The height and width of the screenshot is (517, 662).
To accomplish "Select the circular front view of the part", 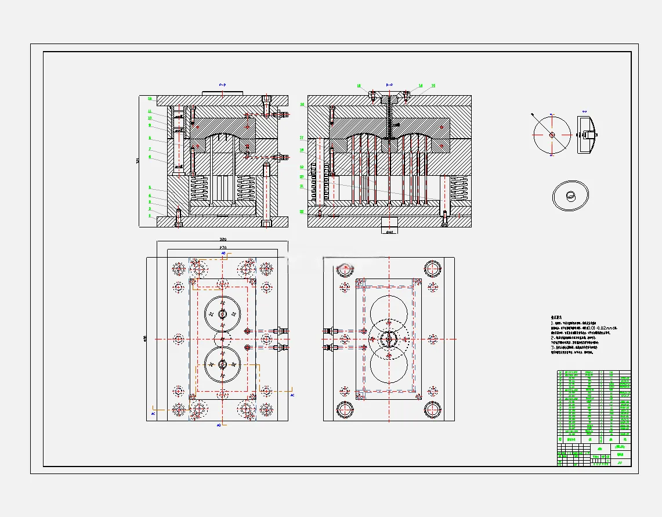I will click(x=552, y=135).
